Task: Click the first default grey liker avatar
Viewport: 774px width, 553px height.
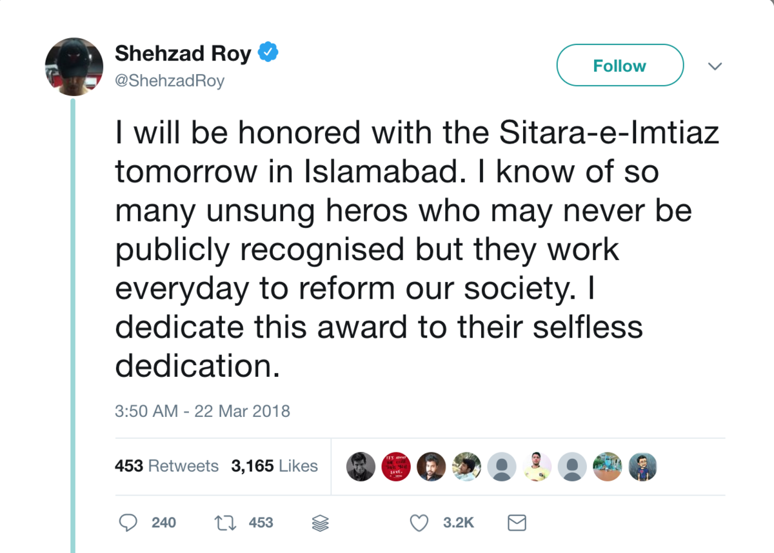Action: 502,466
